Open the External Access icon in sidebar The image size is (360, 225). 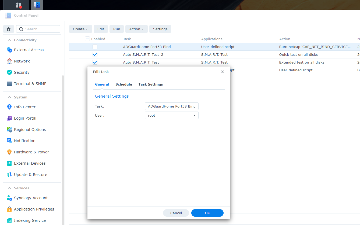pyautogui.click(x=9, y=50)
